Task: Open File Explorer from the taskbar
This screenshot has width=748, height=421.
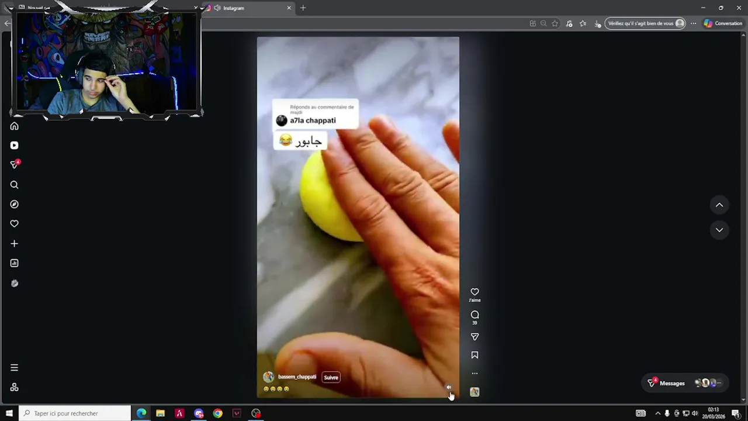Action: [160, 413]
